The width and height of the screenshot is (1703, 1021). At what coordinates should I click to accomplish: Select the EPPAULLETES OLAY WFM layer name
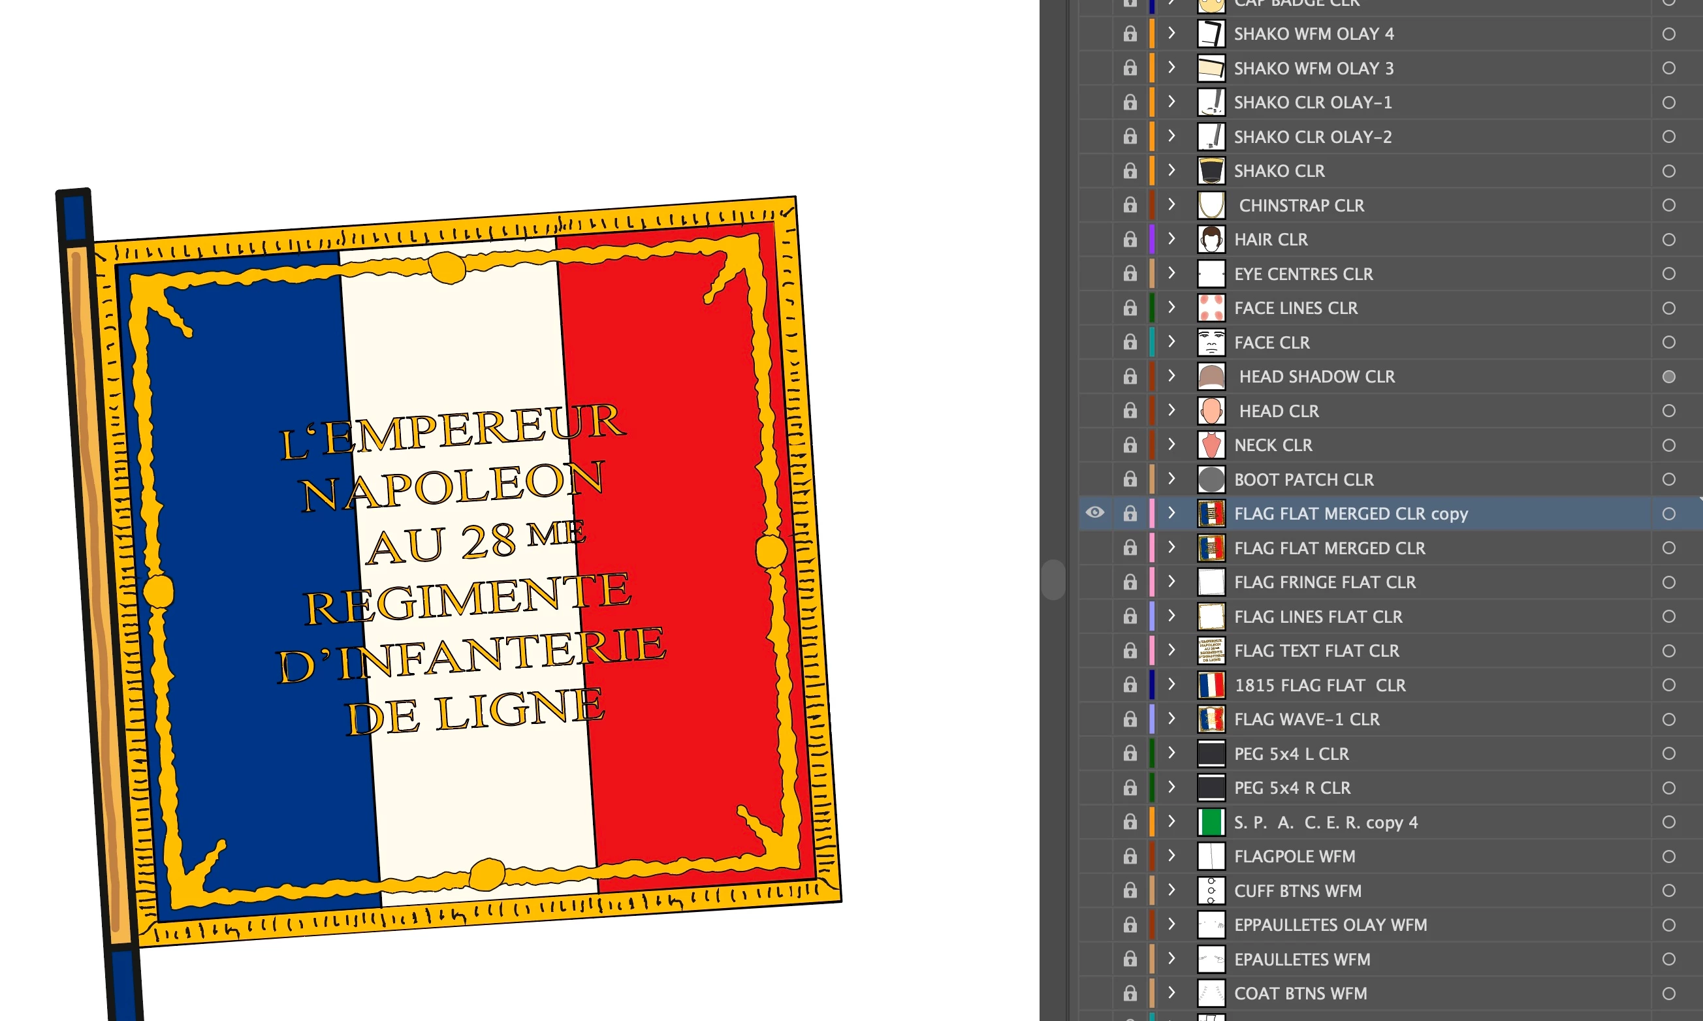coord(1330,926)
